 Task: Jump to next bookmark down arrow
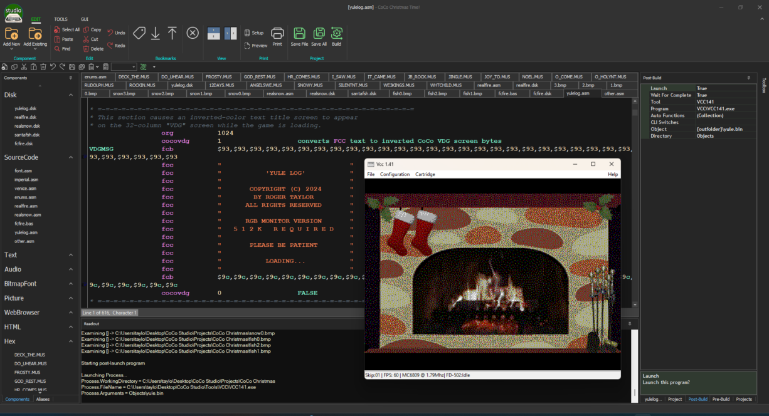[x=156, y=33]
